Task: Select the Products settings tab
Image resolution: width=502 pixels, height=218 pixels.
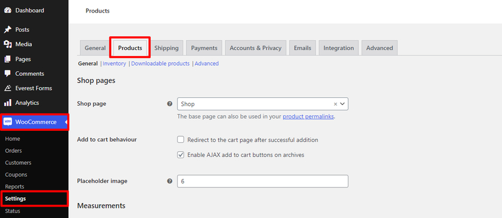Action: click(130, 48)
